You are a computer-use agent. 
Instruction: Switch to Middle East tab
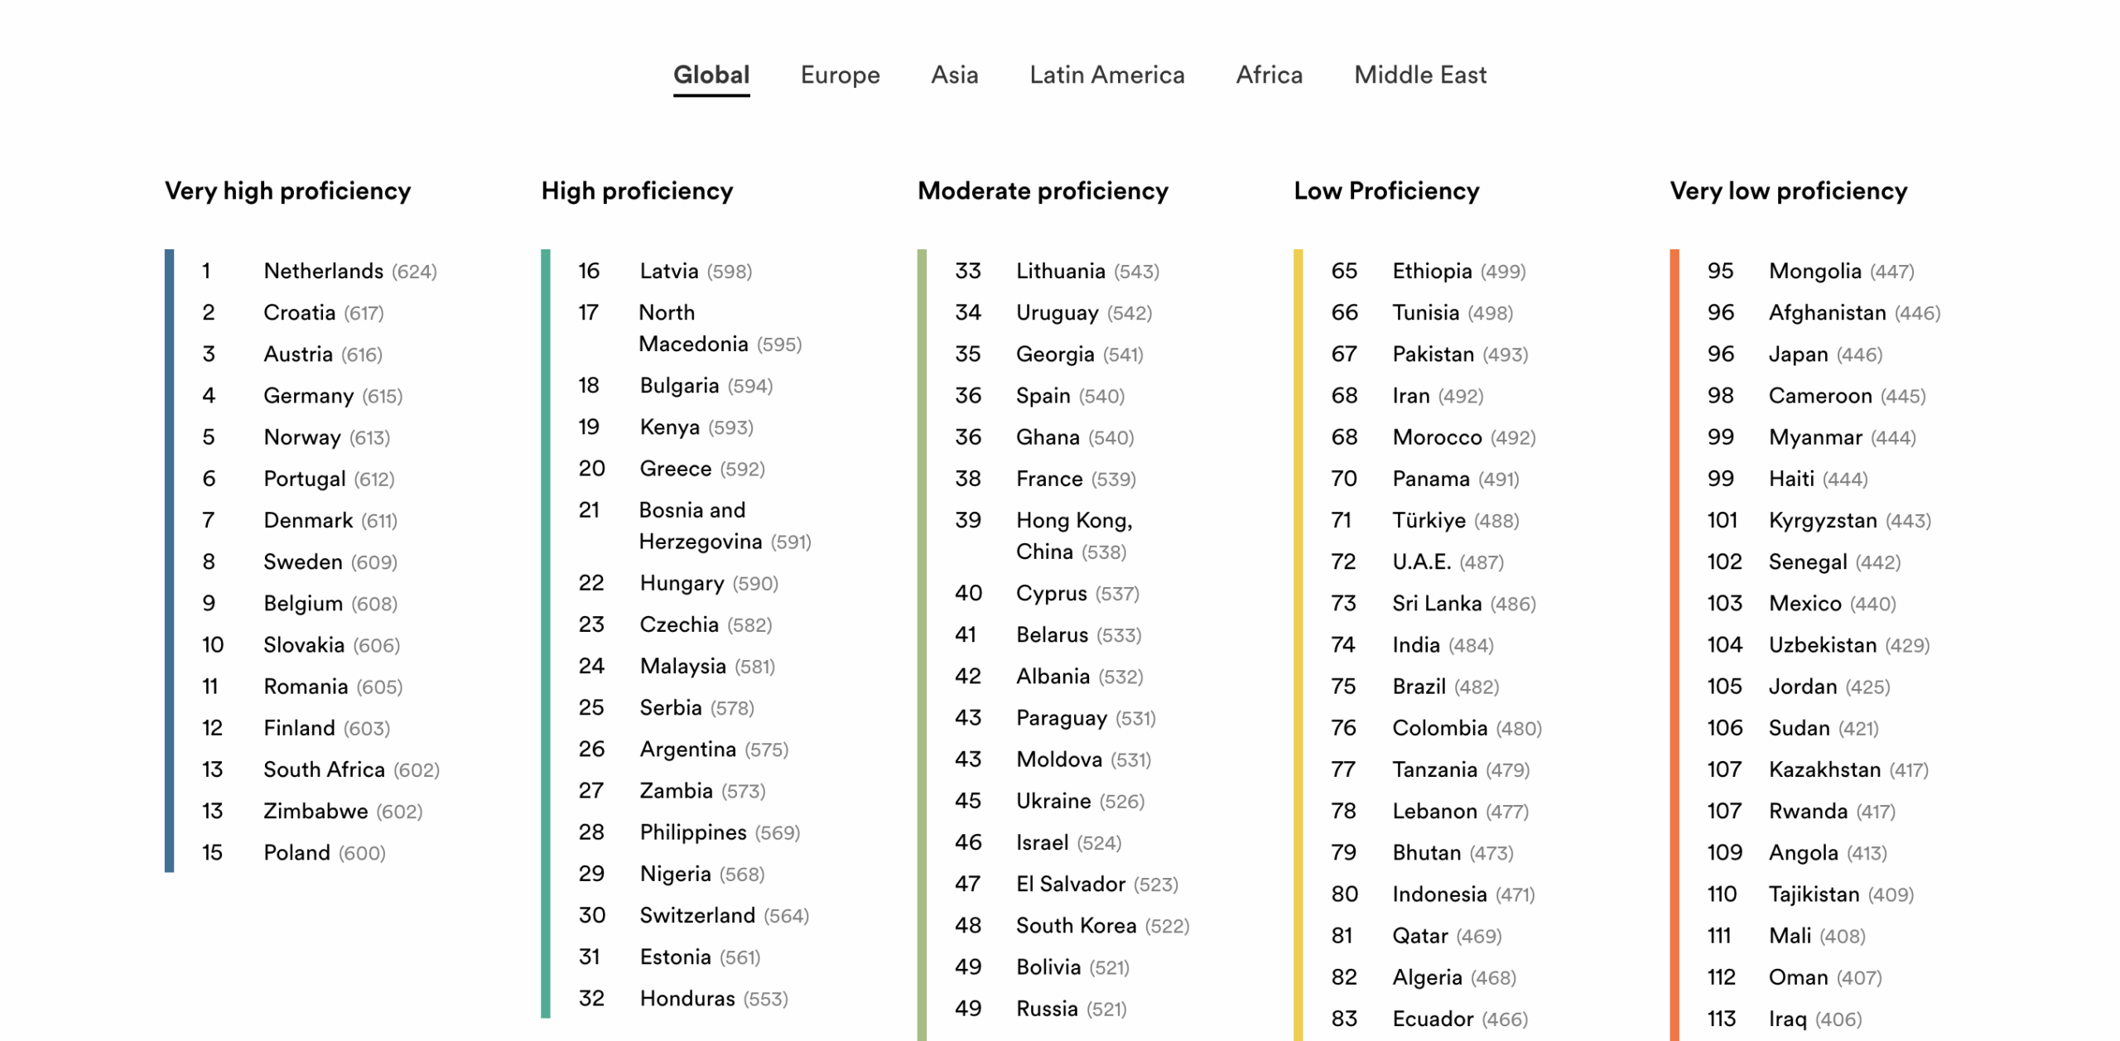[x=1419, y=75]
